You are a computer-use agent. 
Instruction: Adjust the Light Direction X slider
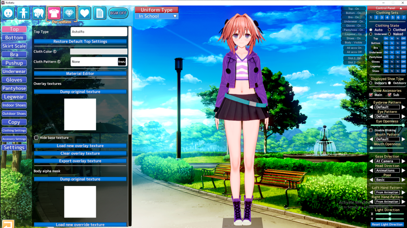click(x=389, y=214)
